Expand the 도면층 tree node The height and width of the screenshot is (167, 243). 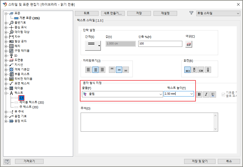6,60
